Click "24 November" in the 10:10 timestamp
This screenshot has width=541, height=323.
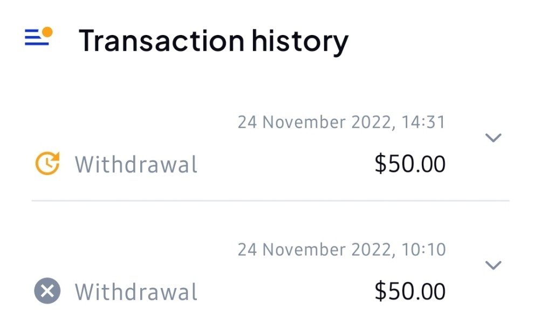[292, 250]
